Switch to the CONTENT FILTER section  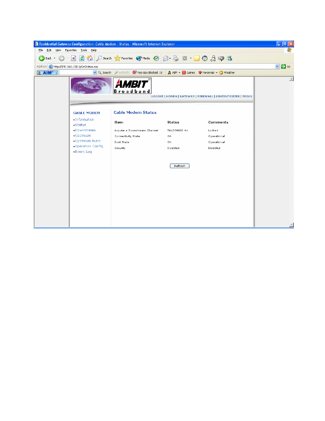[x=228, y=96]
